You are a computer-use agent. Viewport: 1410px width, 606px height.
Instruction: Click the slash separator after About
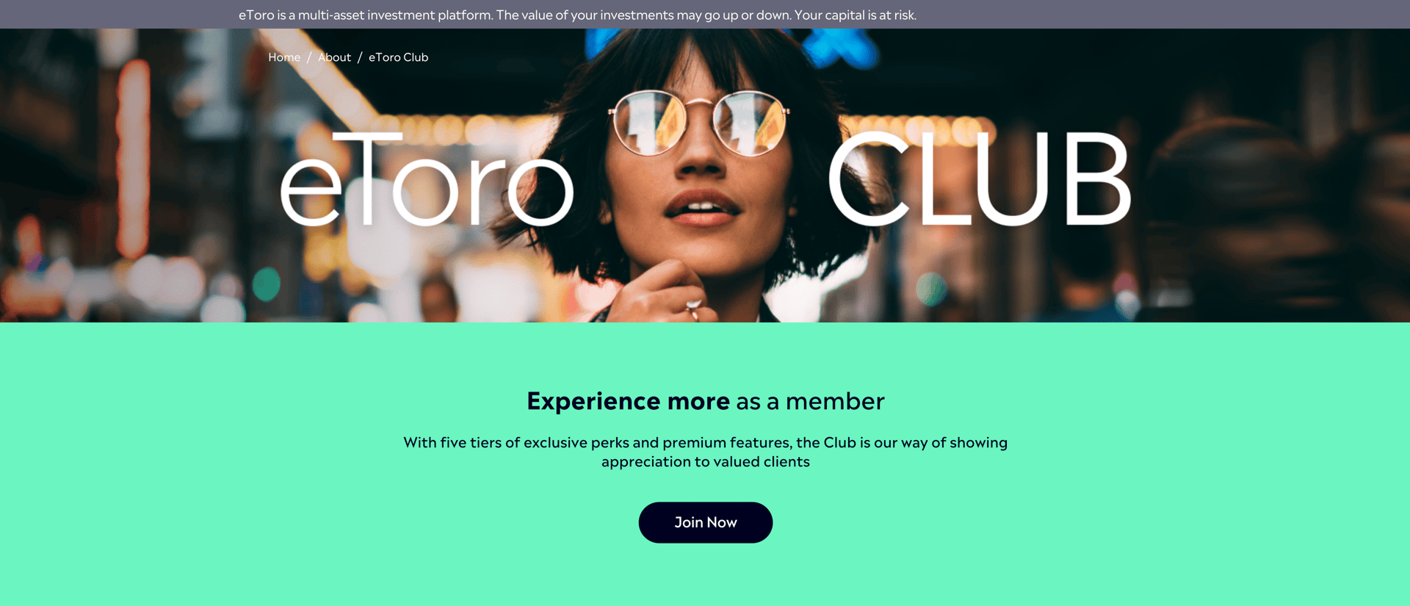(360, 57)
